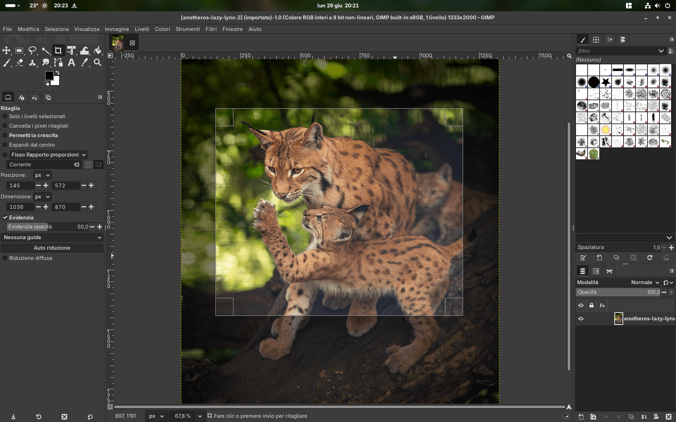Image resolution: width=676 pixels, height=422 pixels.
Task: Open the Finestre menu
Action: tap(232, 29)
